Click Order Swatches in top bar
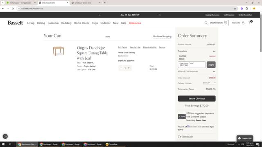This screenshot has height=147, width=262. pyautogui.click(x=245, y=15)
